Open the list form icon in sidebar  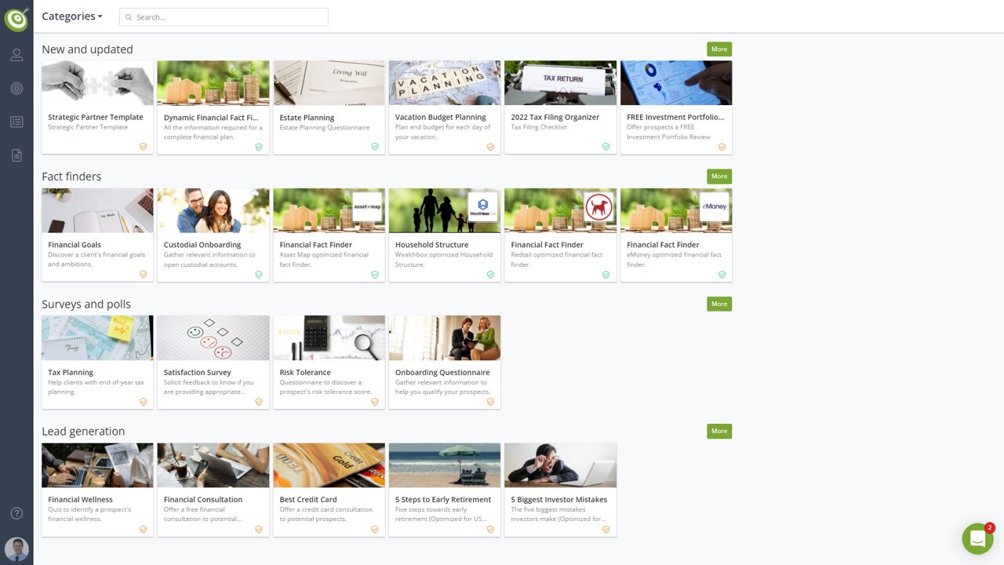pyautogui.click(x=16, y=122)
